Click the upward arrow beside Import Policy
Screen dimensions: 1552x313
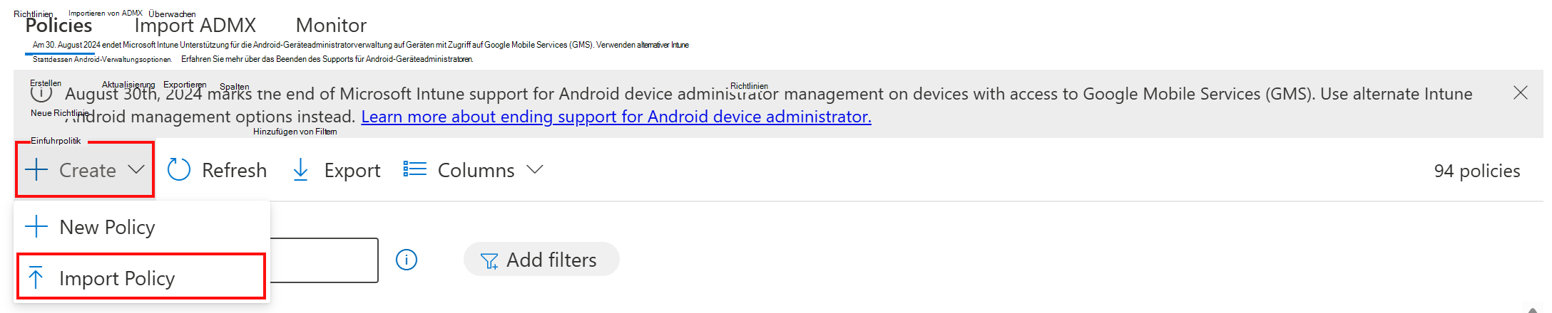(x=36, y=278)
